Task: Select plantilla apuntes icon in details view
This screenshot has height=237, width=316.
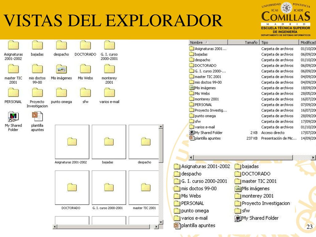Action: coord(192,138)
